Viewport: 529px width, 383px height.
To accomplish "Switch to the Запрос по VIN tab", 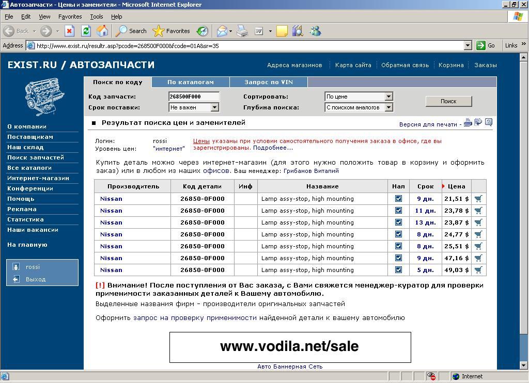I will click(269, 82).
